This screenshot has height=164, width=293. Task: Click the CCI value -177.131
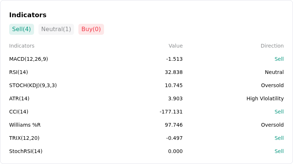pos(171,112)
